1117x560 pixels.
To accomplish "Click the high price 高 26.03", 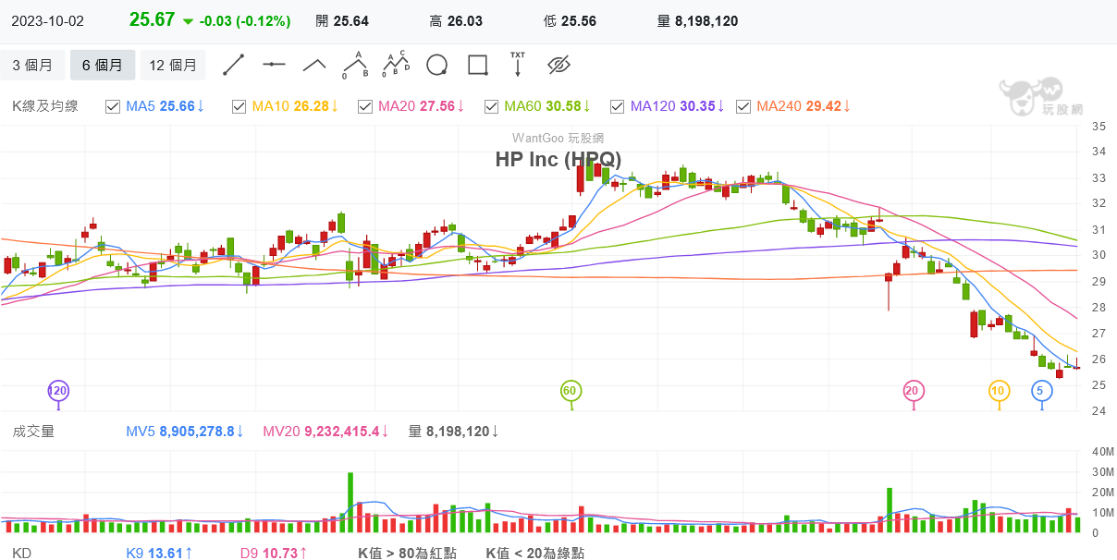I will pyautogui.click(x=456, y=20).
